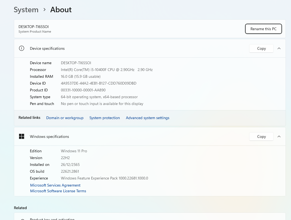
Task: Collapse the Windows specifications section
Action: point(279,137)
